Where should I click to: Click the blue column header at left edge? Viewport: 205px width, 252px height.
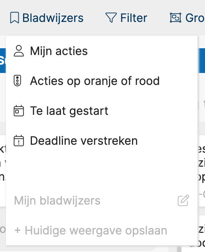3,61
